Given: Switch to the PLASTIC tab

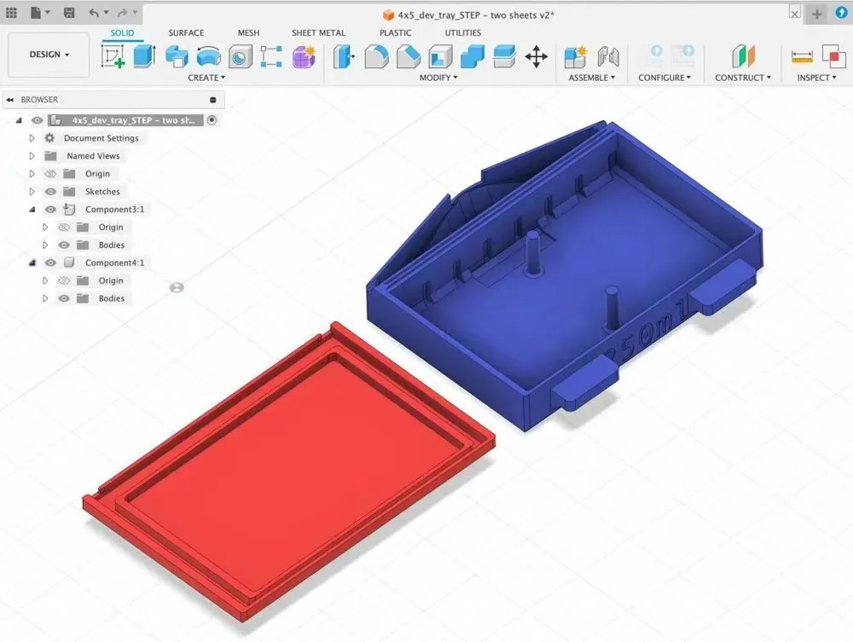Looking at the screenshot, I should pos(396,32).
